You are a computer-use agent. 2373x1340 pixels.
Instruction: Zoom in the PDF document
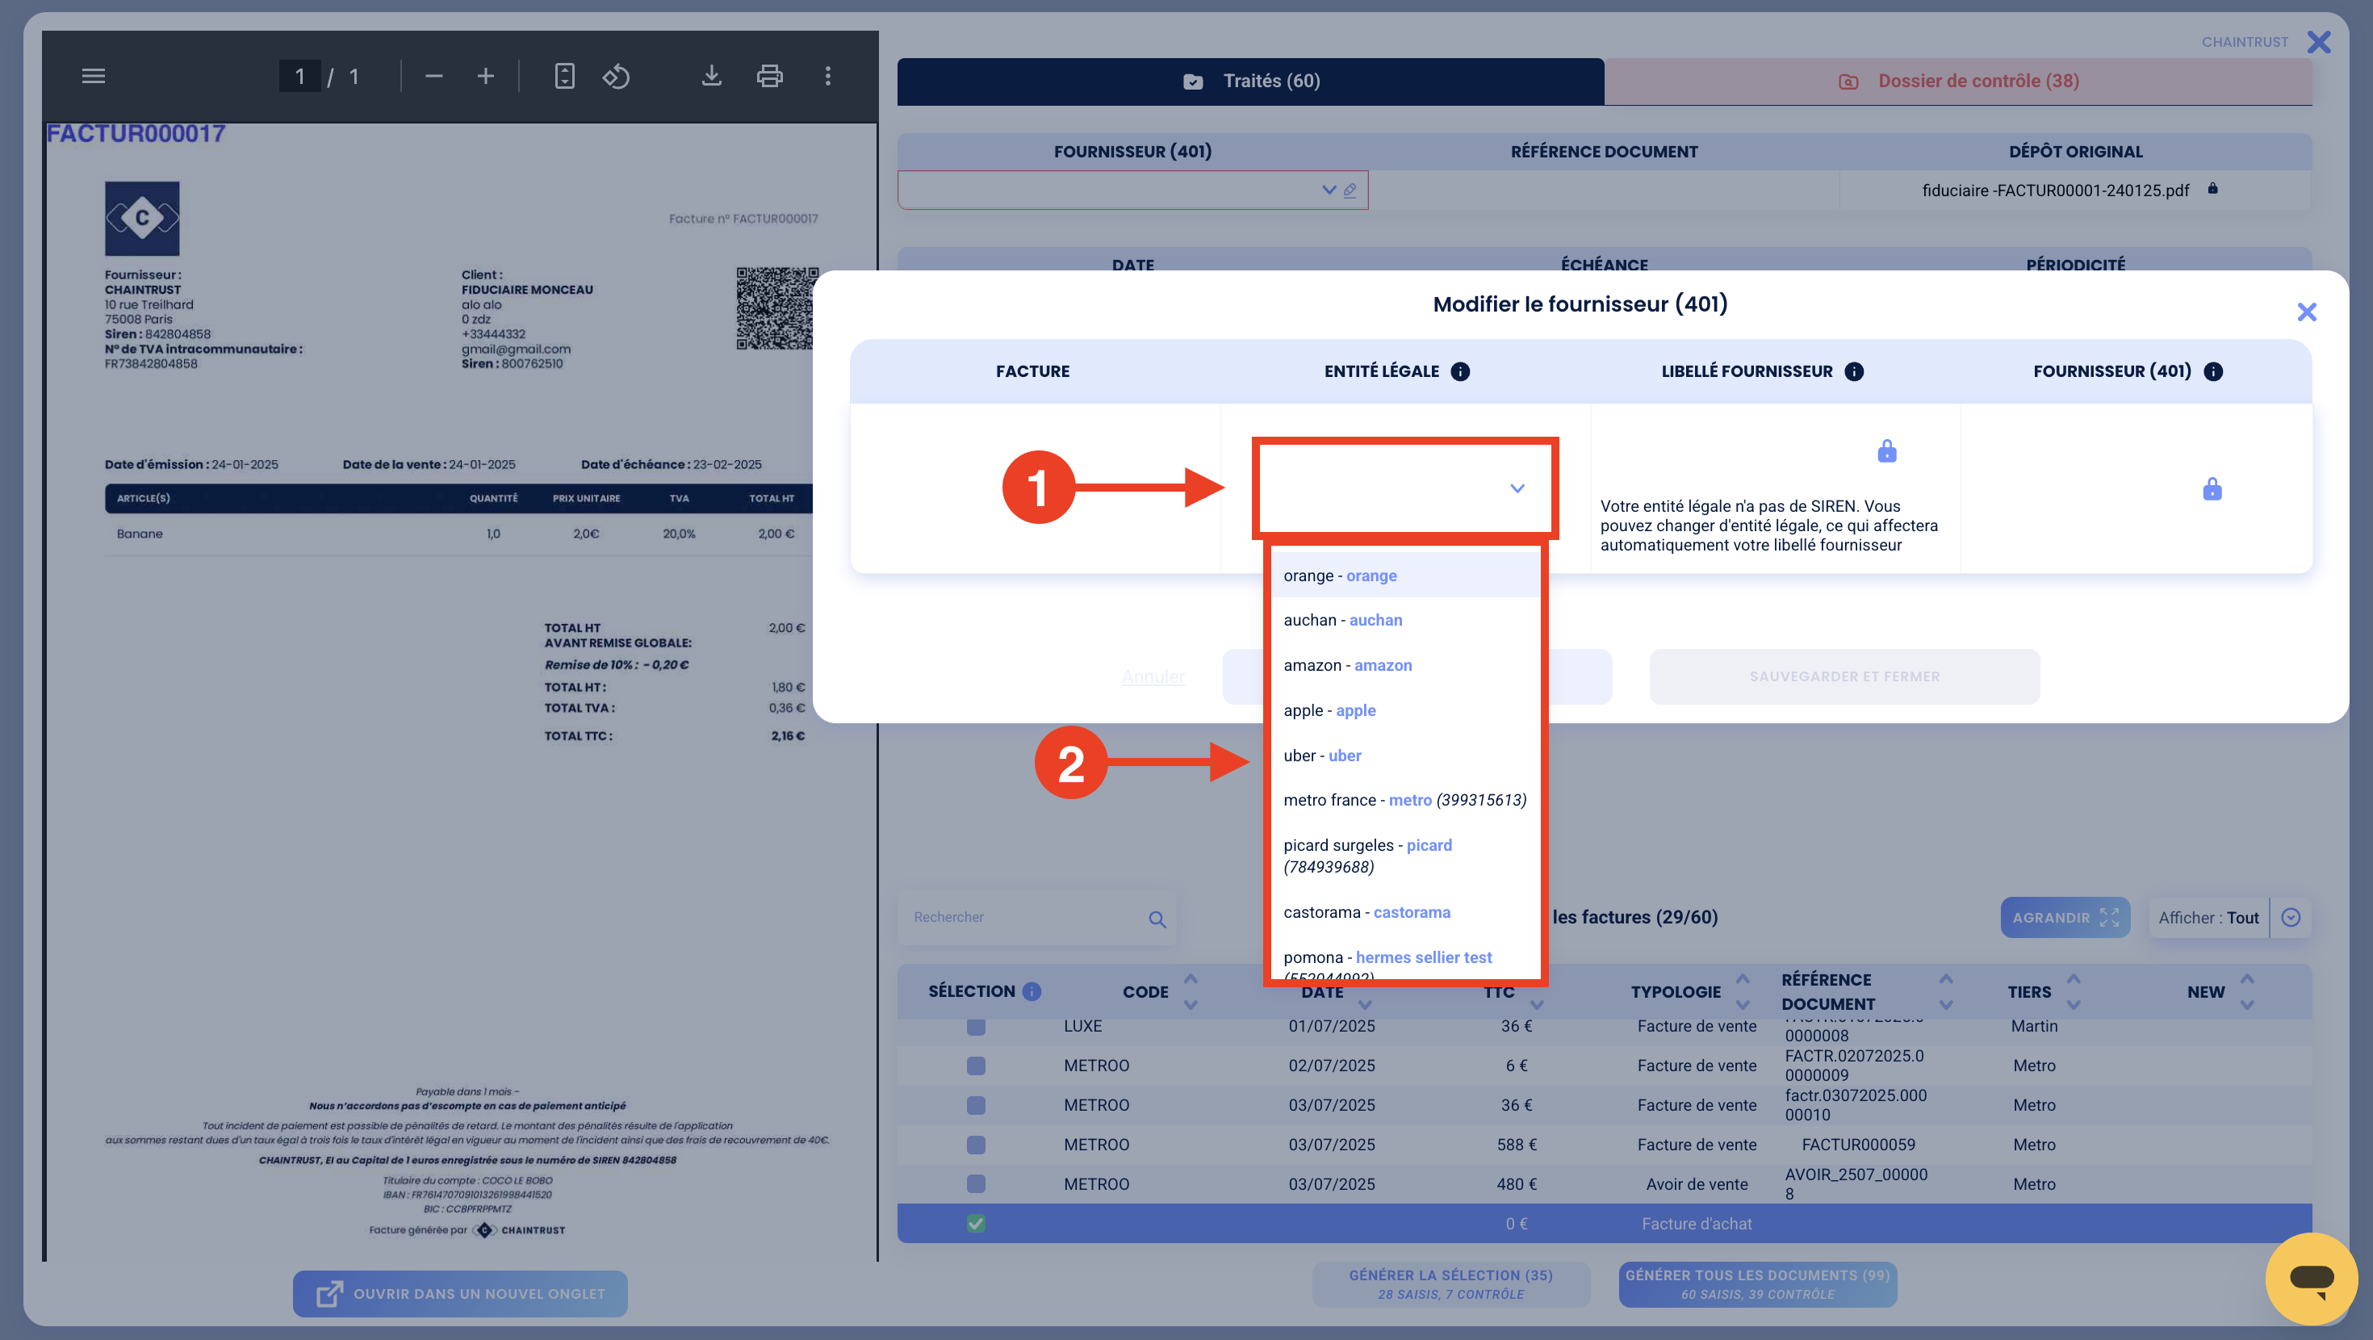point(485,77)
